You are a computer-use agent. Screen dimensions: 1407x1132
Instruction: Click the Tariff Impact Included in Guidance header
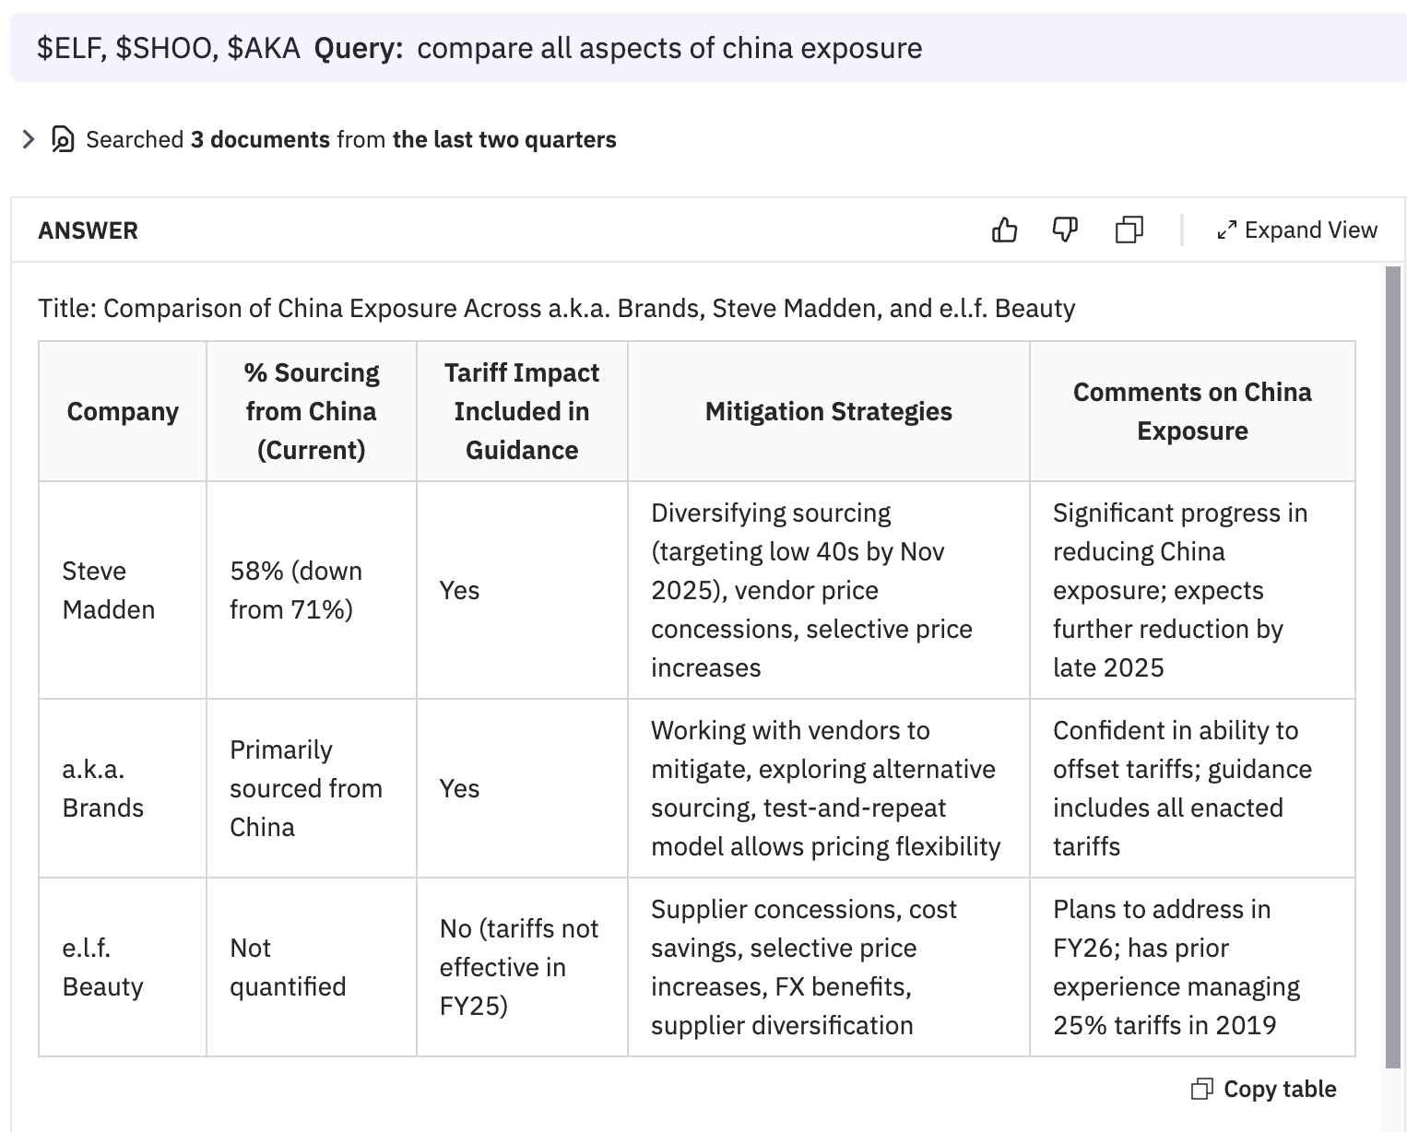click(521, 411)
